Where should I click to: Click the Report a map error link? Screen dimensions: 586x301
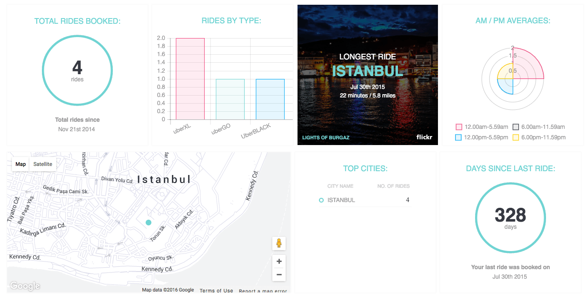pyautogui.click(x=262, y=291)
